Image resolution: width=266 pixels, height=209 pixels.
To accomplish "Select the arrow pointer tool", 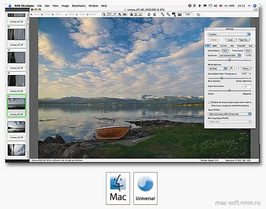I will (x=103, y=14).
